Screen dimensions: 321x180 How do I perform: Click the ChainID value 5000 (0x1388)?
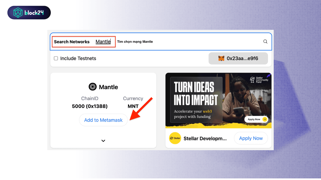(x=90, y=106)
